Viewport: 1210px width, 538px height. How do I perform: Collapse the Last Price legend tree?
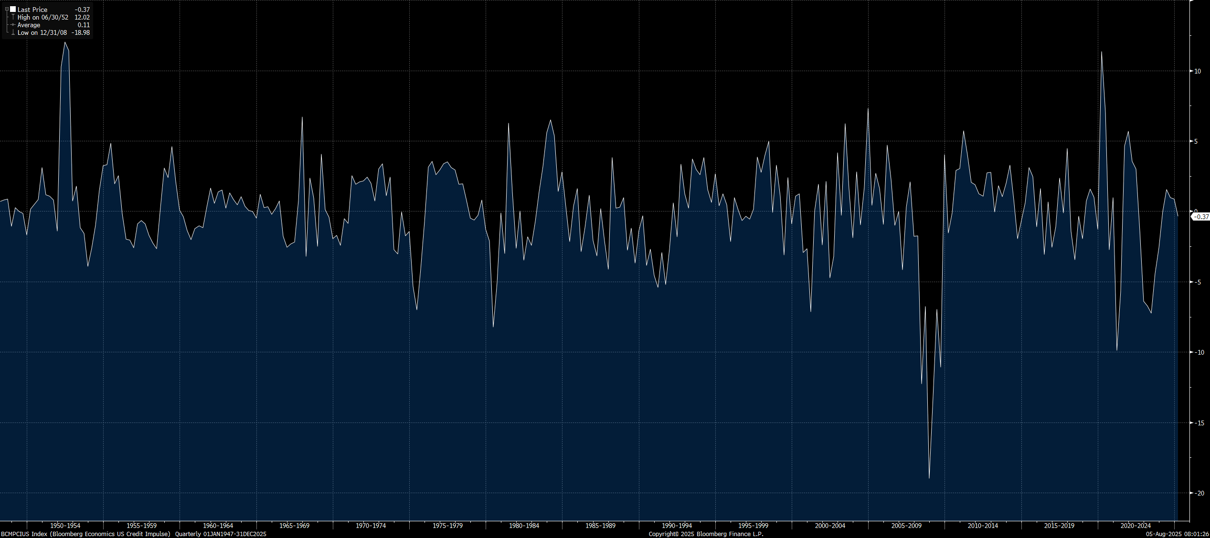7,9
